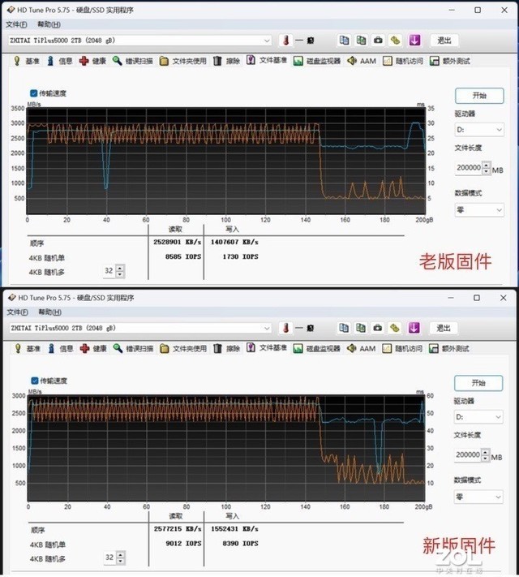519x577 pixels.
Task: Open 驱动器 D: dropdown in top window
Action: click(479, 130)
